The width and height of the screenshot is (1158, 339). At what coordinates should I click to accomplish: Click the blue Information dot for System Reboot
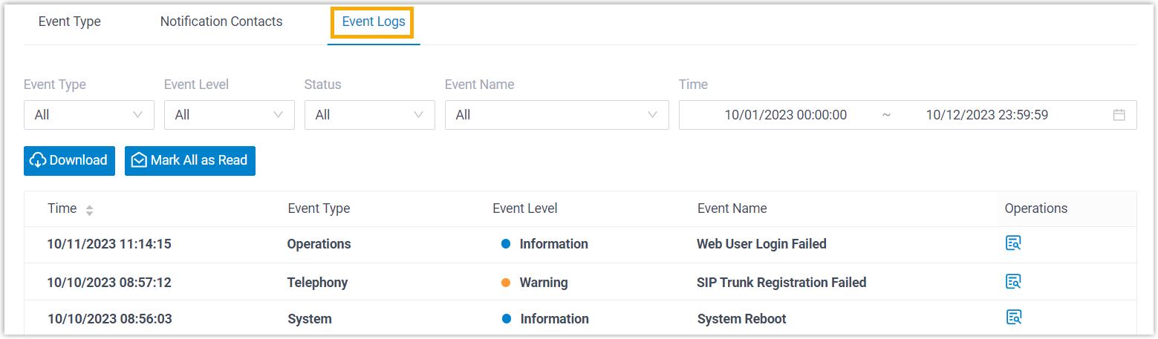point(506,319)
